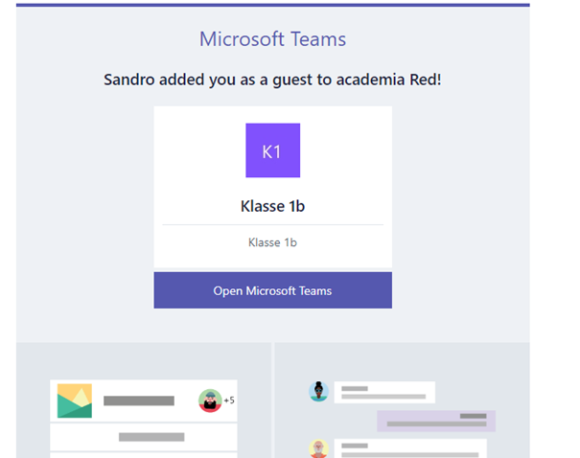Click the +5 members counter
580x458 pixels.
[x=229, y=401]
